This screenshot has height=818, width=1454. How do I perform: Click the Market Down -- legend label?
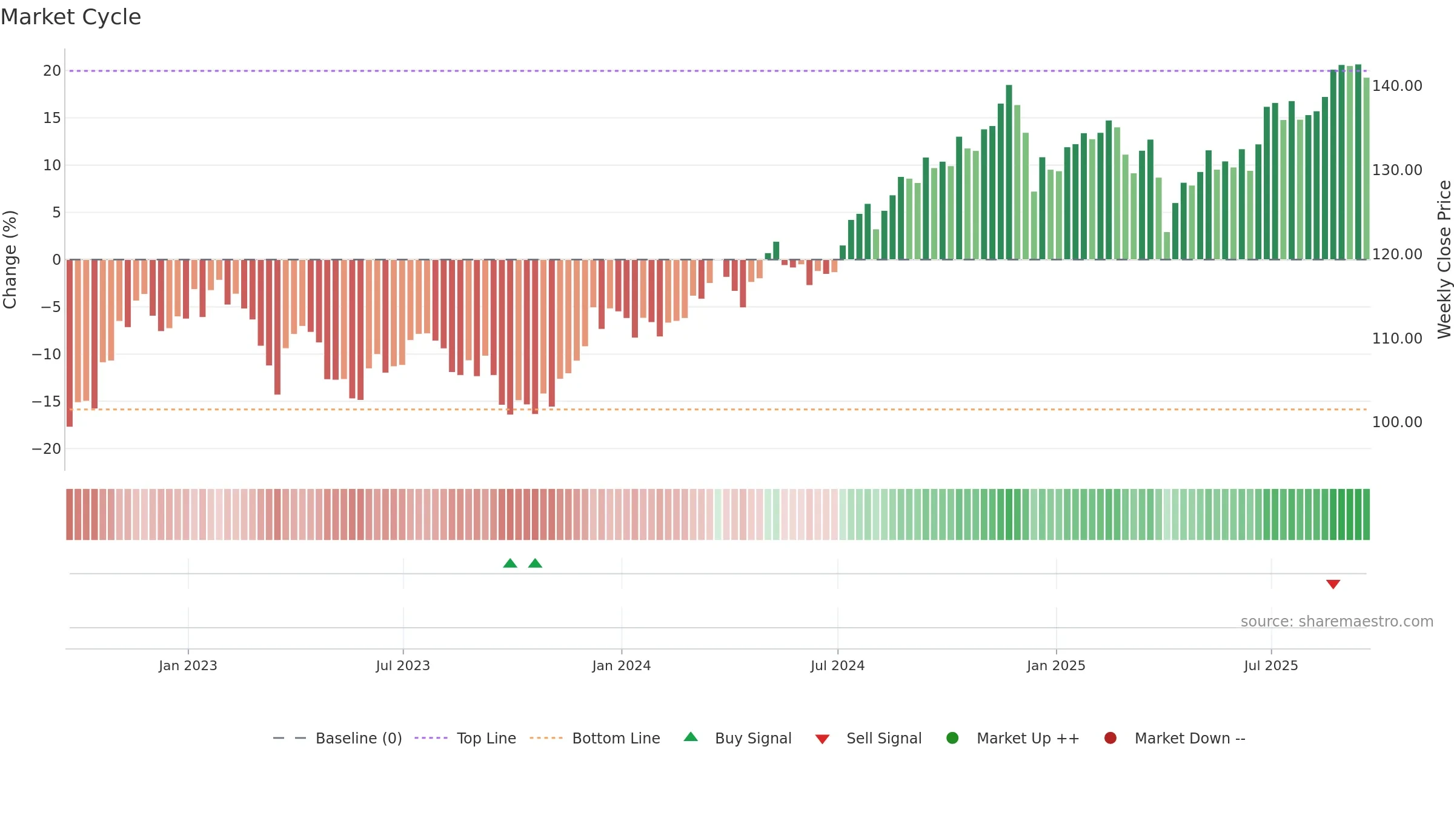(1190, 738)
